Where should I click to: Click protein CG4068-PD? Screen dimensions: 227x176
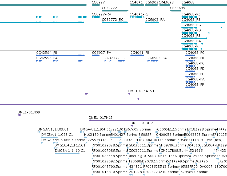(195, 69)
